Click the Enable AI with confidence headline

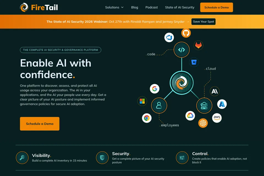click(x=56, y=69)
